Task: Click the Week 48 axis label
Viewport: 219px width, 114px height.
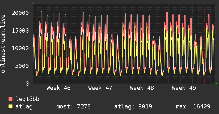Action: [x=142, y=88]
